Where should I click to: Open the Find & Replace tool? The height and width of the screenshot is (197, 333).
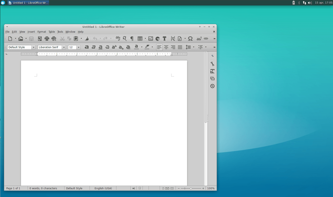[x=125, y=38]
